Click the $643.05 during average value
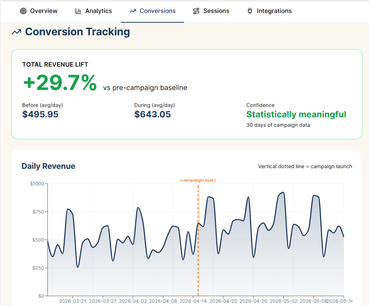Viewport: 369px width, 306px height. click(x=152, y=114)
